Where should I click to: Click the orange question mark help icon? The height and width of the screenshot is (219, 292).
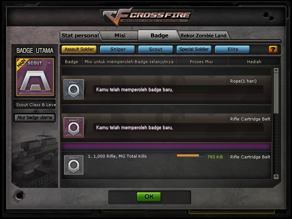tap(273, 50)
